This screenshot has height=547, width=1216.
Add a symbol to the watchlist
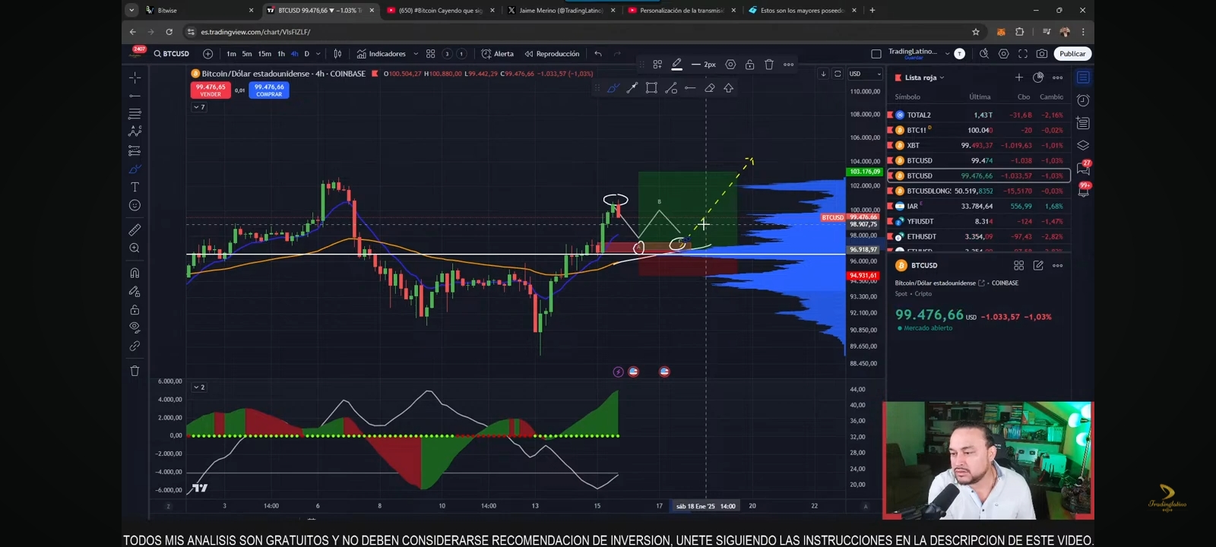click(1019, 77)
